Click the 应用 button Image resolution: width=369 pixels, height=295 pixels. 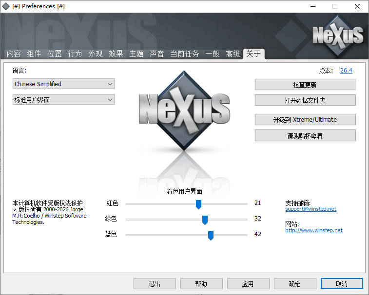coord(248,284)
